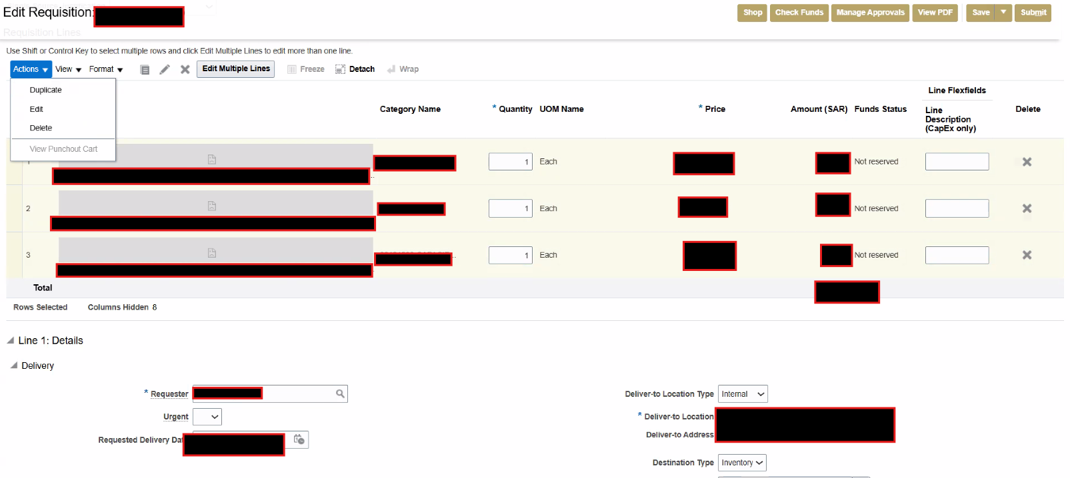Screen dimensions: 1070x478
Task: Click the Shop button
Action: point(752,13)
